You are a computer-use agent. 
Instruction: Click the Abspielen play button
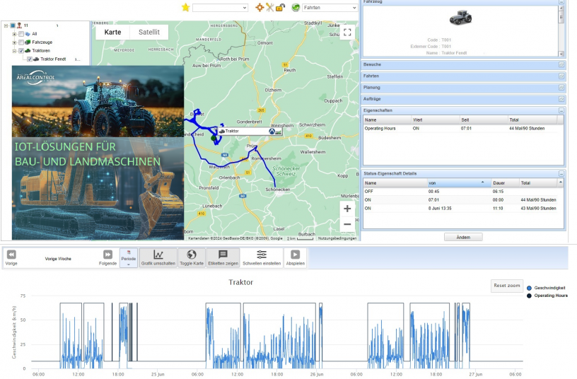point(295,257)
